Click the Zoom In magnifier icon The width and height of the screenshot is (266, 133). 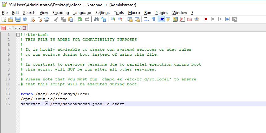click(113, 19)
